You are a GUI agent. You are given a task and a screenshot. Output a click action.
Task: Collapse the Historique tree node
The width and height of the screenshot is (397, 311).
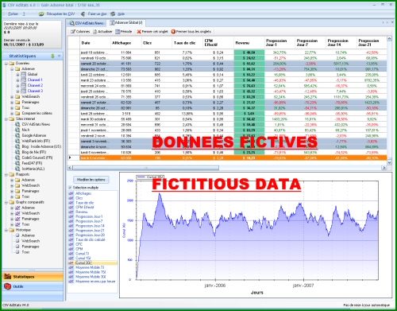(6, 230)
